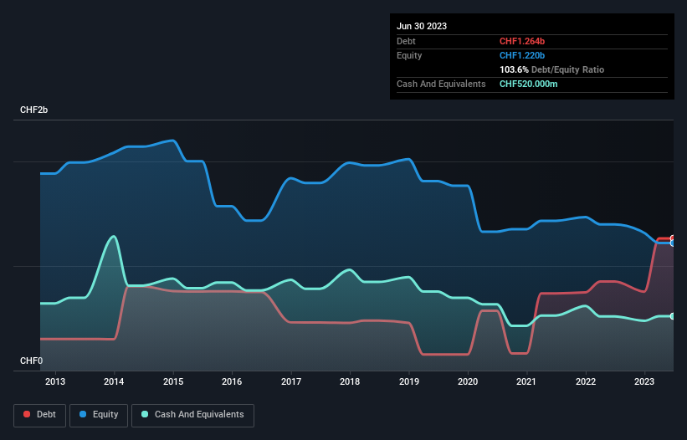
Task: Toggle the Equity legend button
Action: point(99,415)
